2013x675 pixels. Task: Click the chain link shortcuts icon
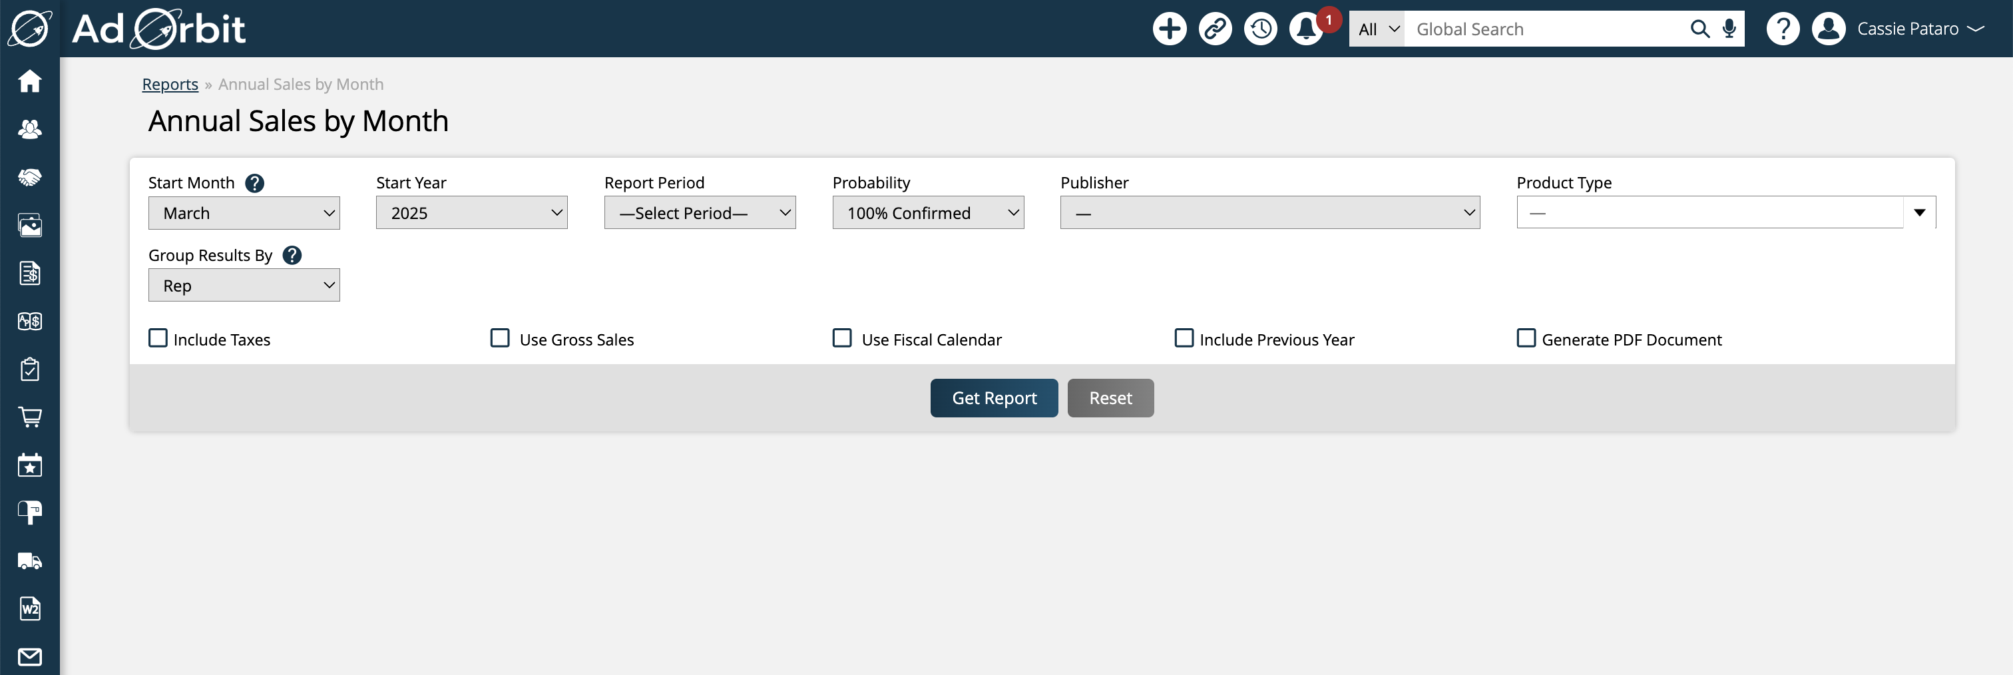pos(1215,29)
